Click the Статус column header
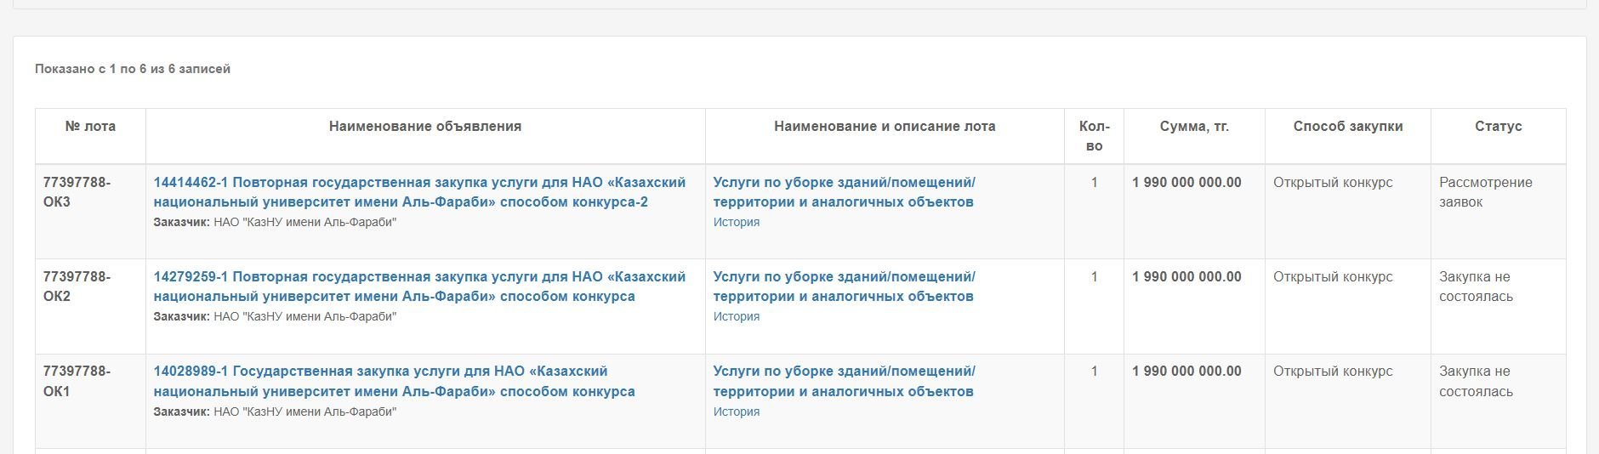Viewport: 1599px width, 454px height. point(1498,127)
